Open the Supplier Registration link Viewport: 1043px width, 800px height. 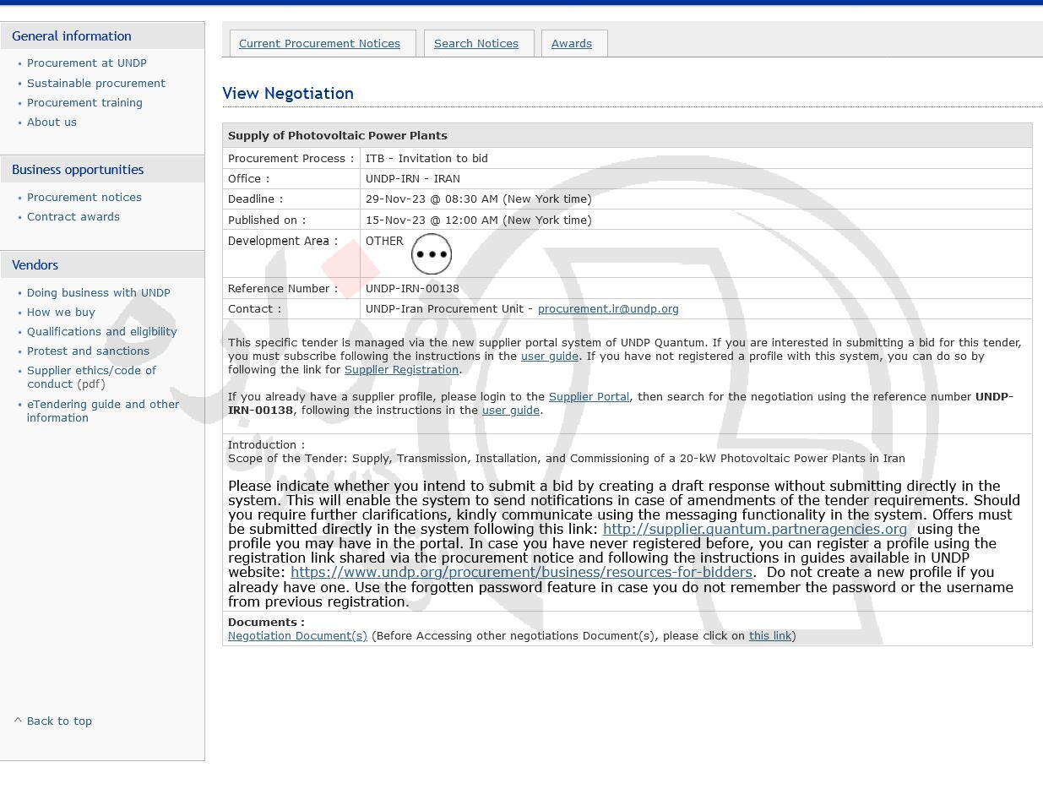tap(401, 370)
